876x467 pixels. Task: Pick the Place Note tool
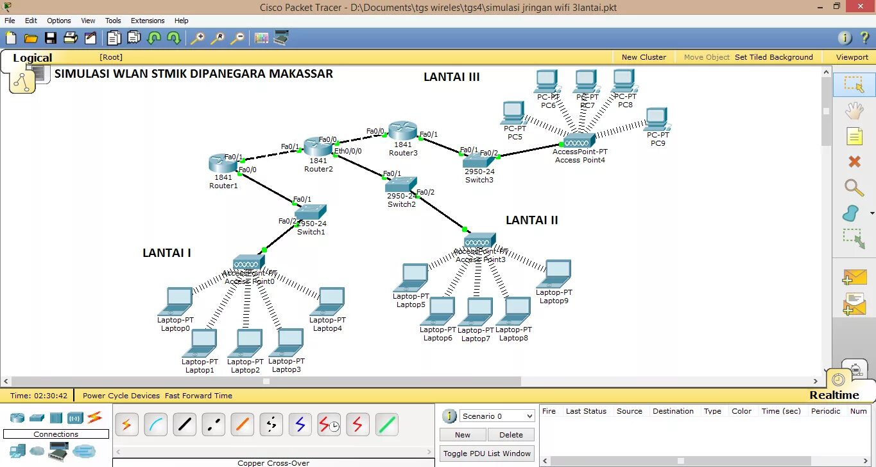[854, 136]
